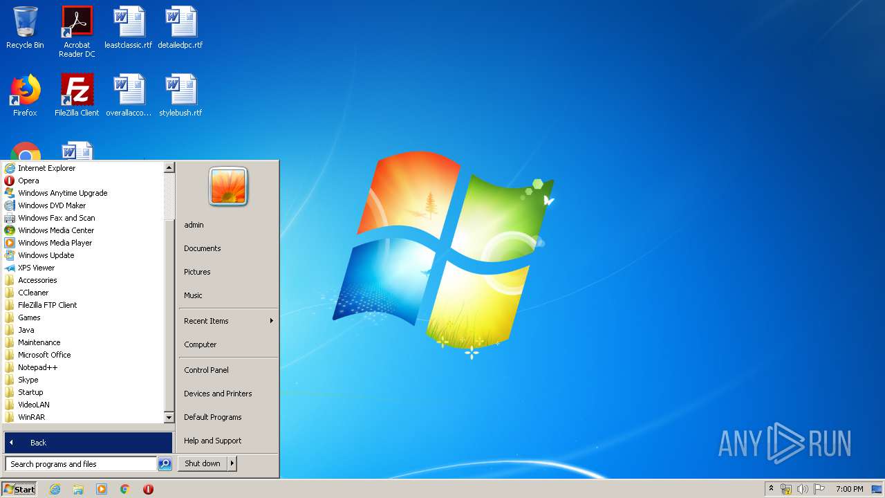Open Music from Start menu
Screen dimensions: 885x498
(227, 295)
